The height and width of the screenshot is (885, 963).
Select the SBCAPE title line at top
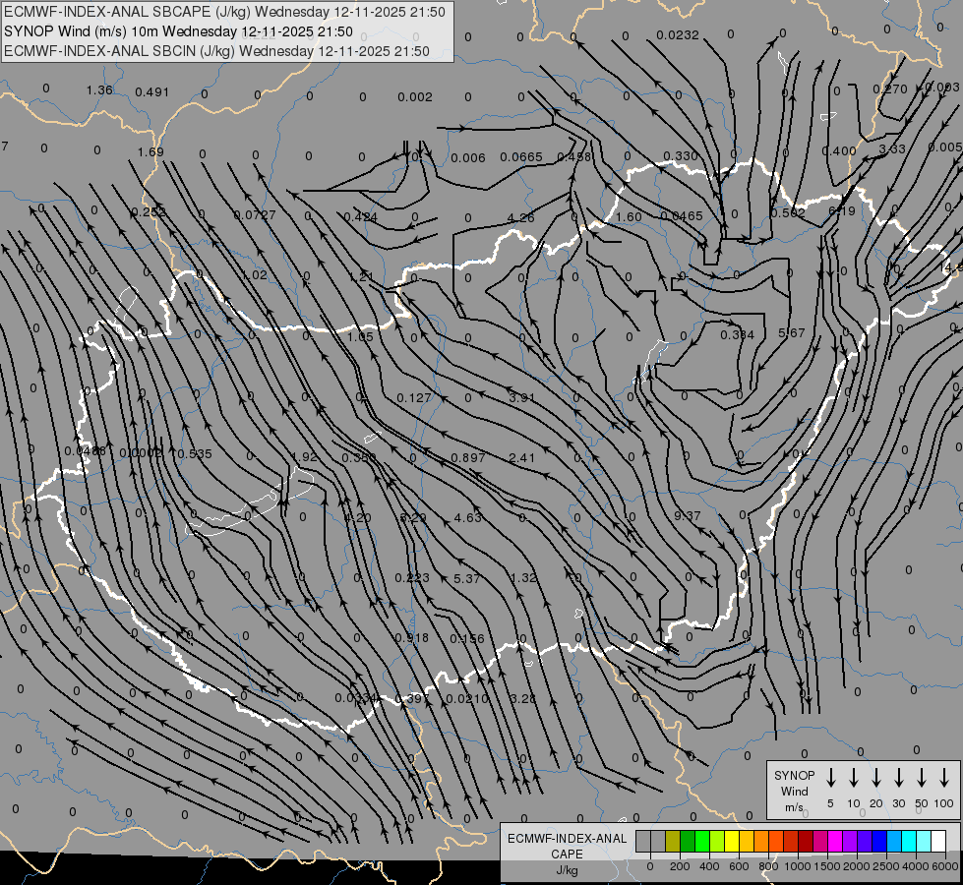point(224,12)
